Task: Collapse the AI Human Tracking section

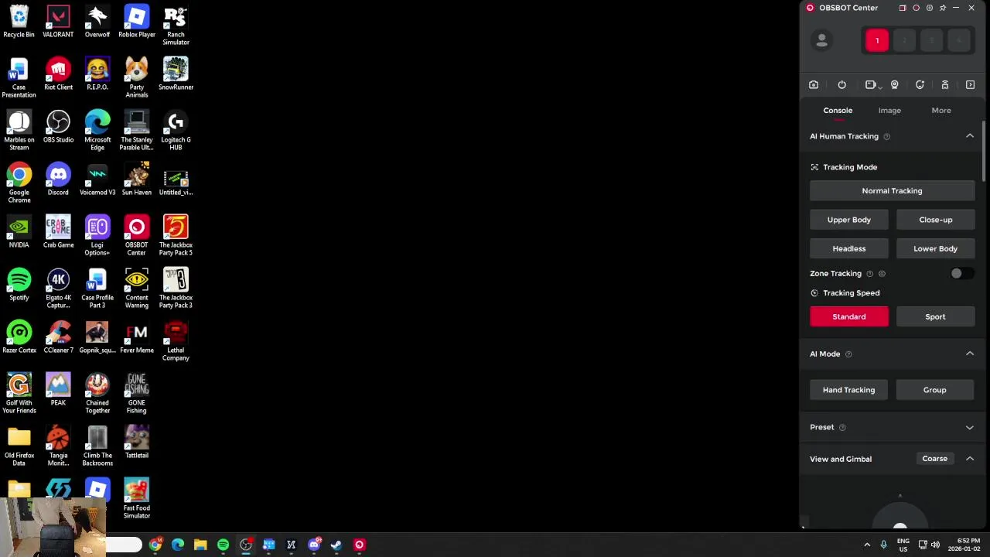Action: [x=970, y=136]
